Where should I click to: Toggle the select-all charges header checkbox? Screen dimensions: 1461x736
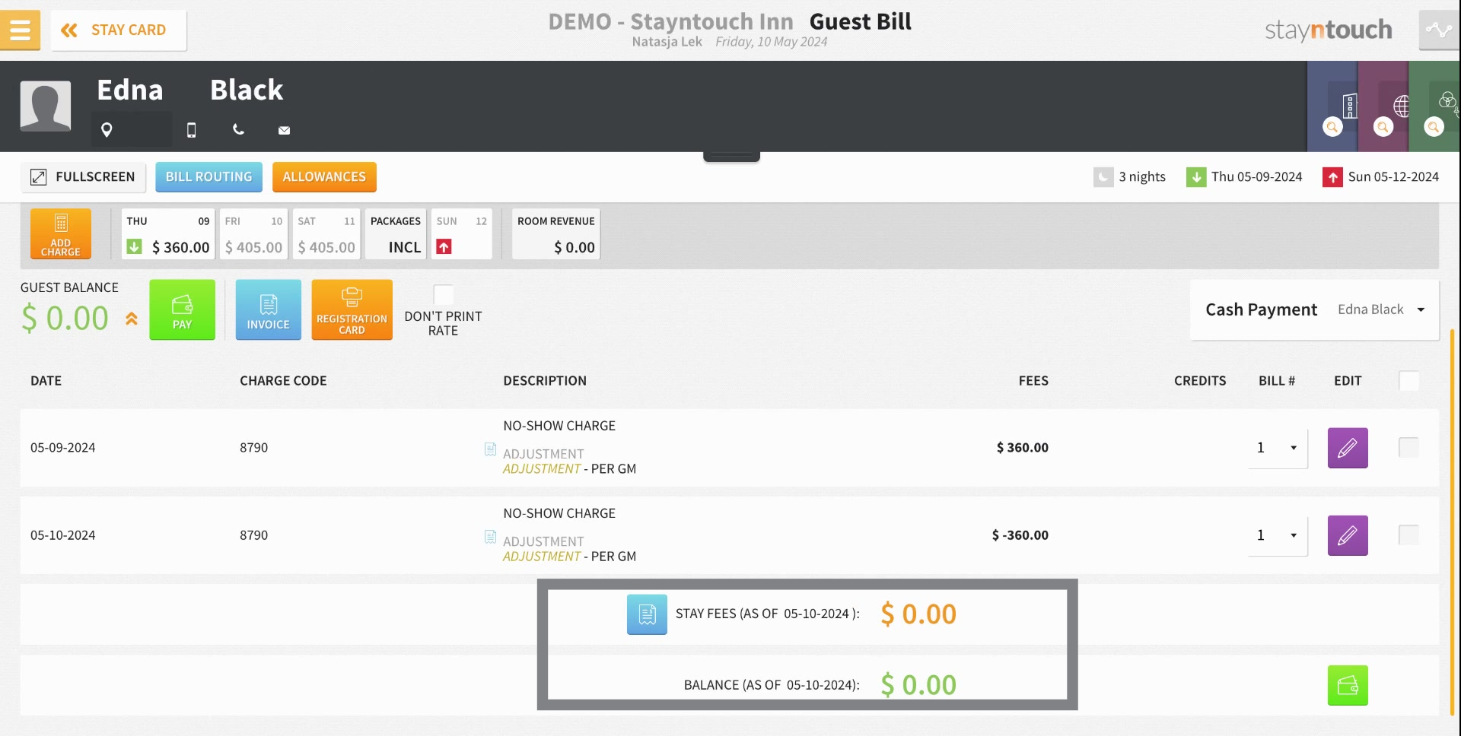[1408, 381]
